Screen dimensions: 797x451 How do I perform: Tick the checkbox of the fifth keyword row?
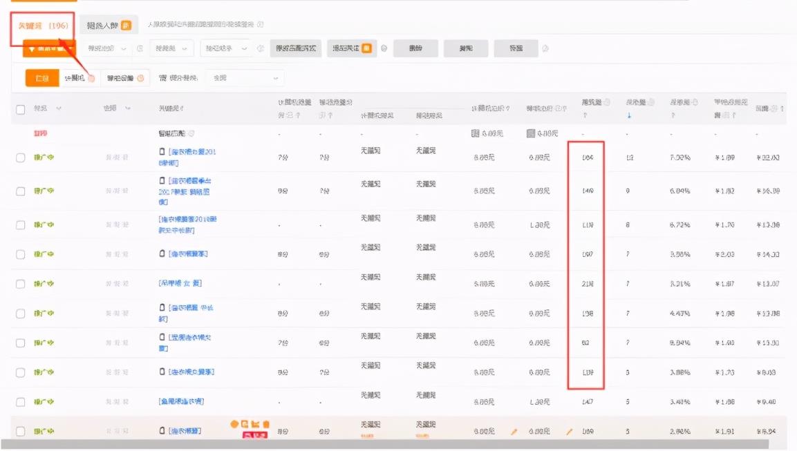(x=20, y=283)
